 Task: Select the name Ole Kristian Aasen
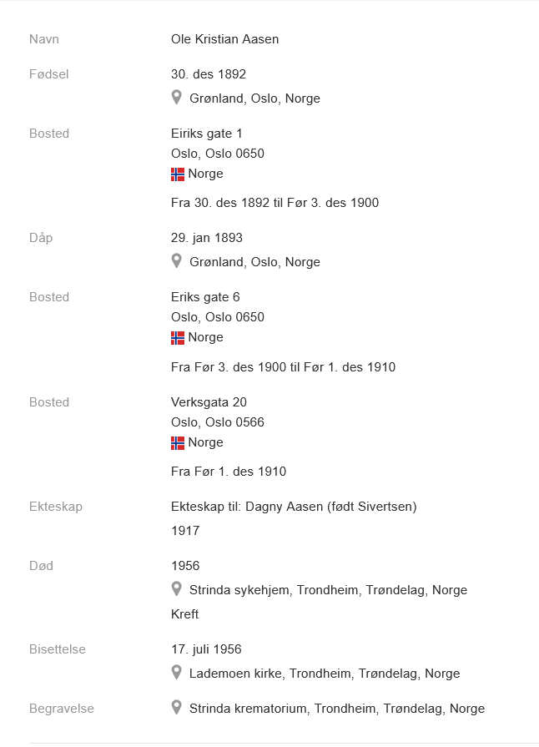tap(224, 39)
